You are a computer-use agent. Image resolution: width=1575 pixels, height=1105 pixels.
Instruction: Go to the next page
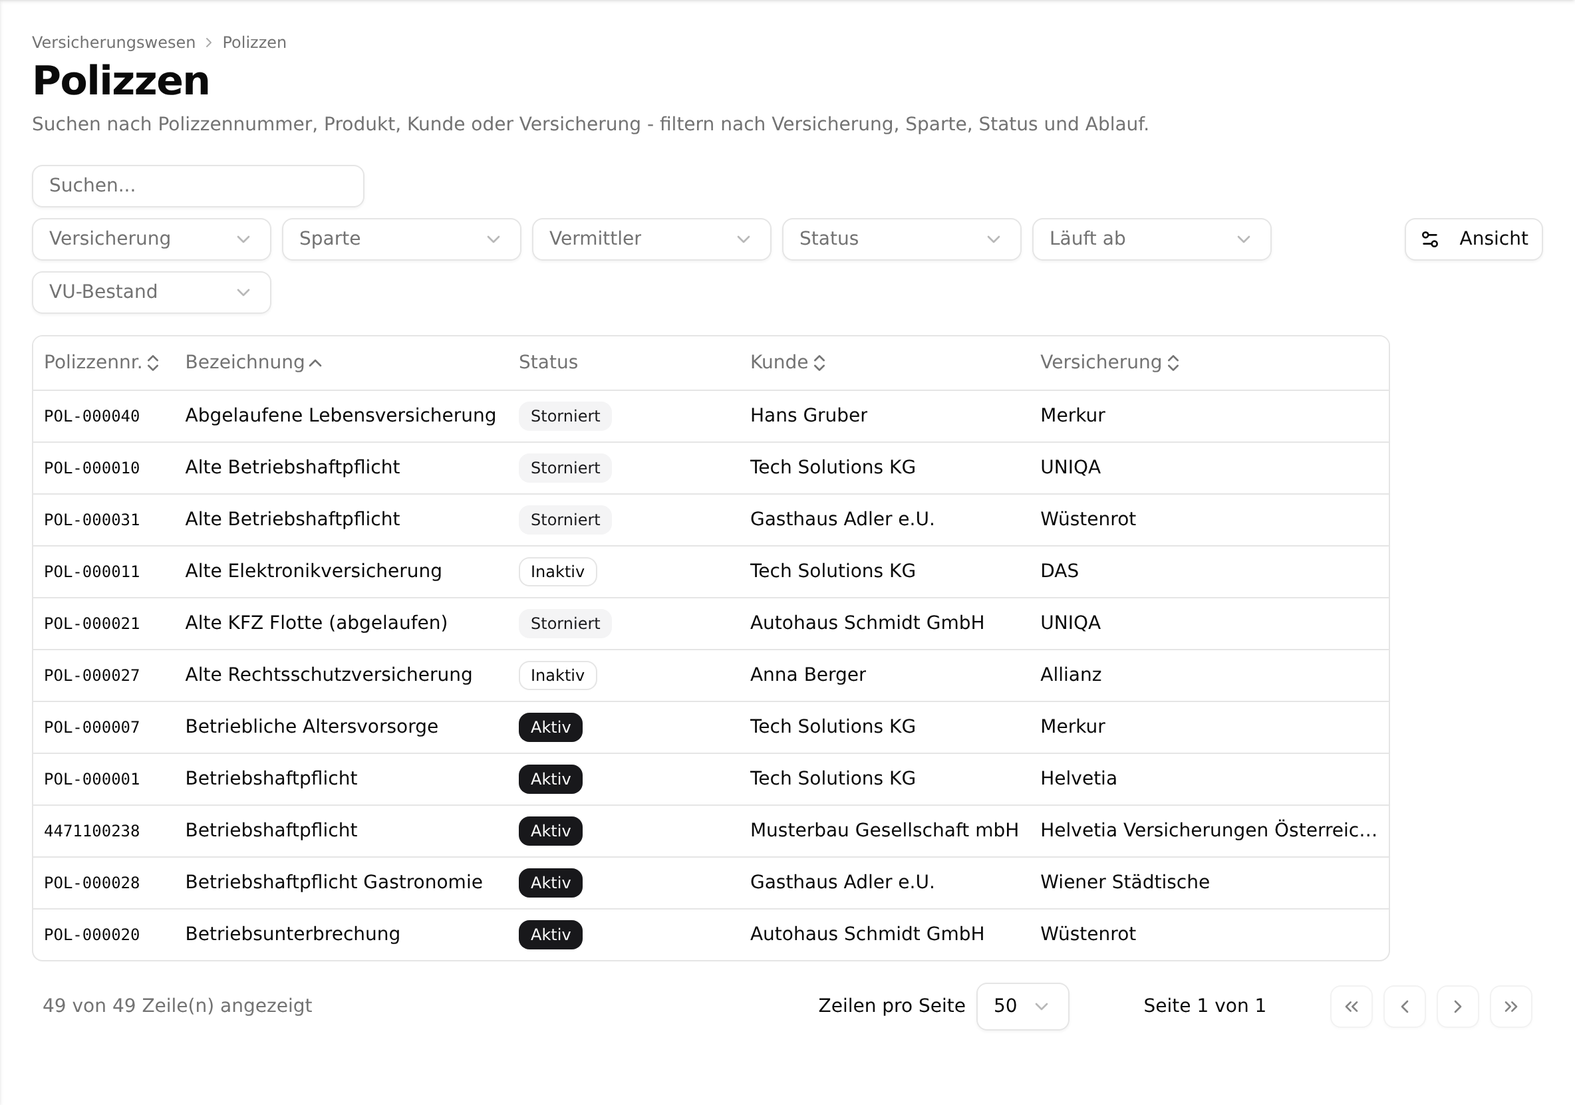(1457, 1006)
